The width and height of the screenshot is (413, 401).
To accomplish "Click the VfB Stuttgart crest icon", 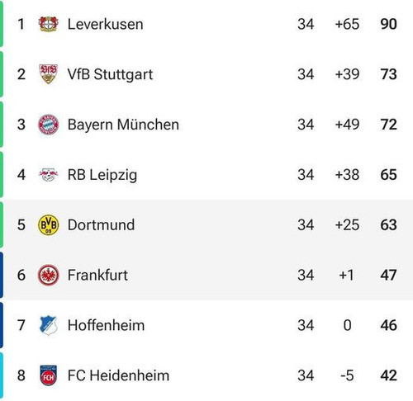I will tap(48, 74).
